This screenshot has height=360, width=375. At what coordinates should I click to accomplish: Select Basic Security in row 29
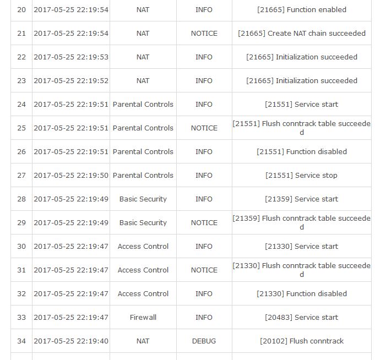coord(143,223)
